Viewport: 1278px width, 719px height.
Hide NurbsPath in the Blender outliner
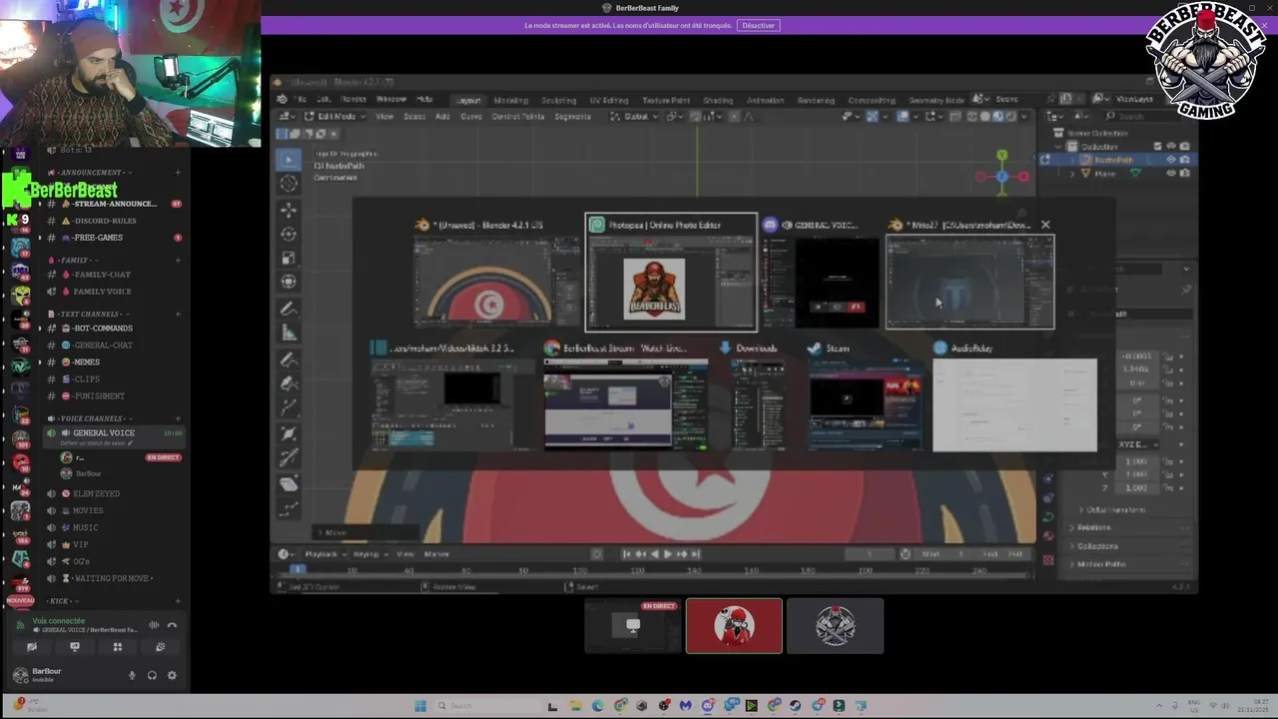click(1171, 160)
